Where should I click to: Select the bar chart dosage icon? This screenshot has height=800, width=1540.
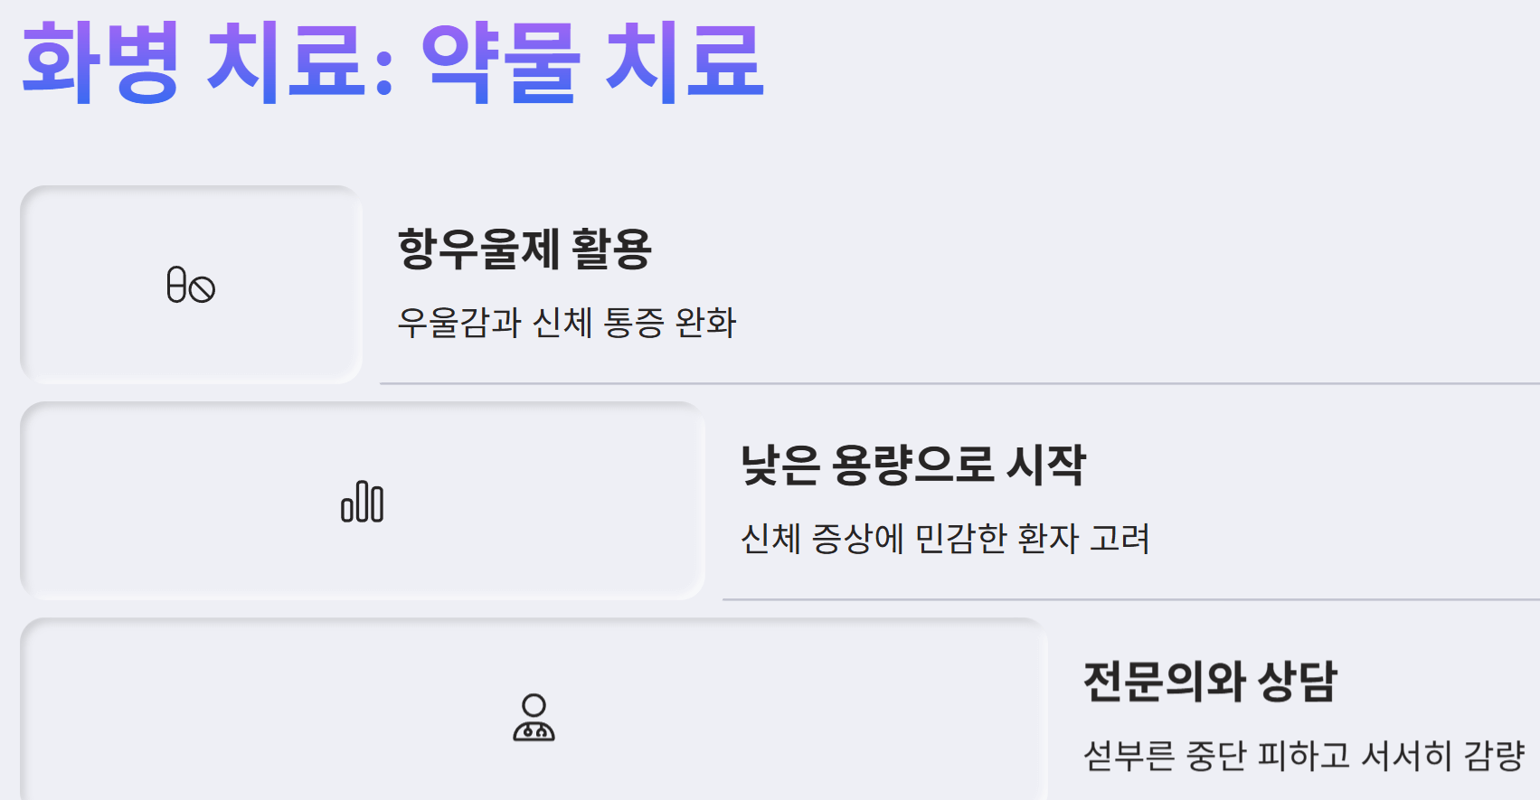(x=362, y=502)
